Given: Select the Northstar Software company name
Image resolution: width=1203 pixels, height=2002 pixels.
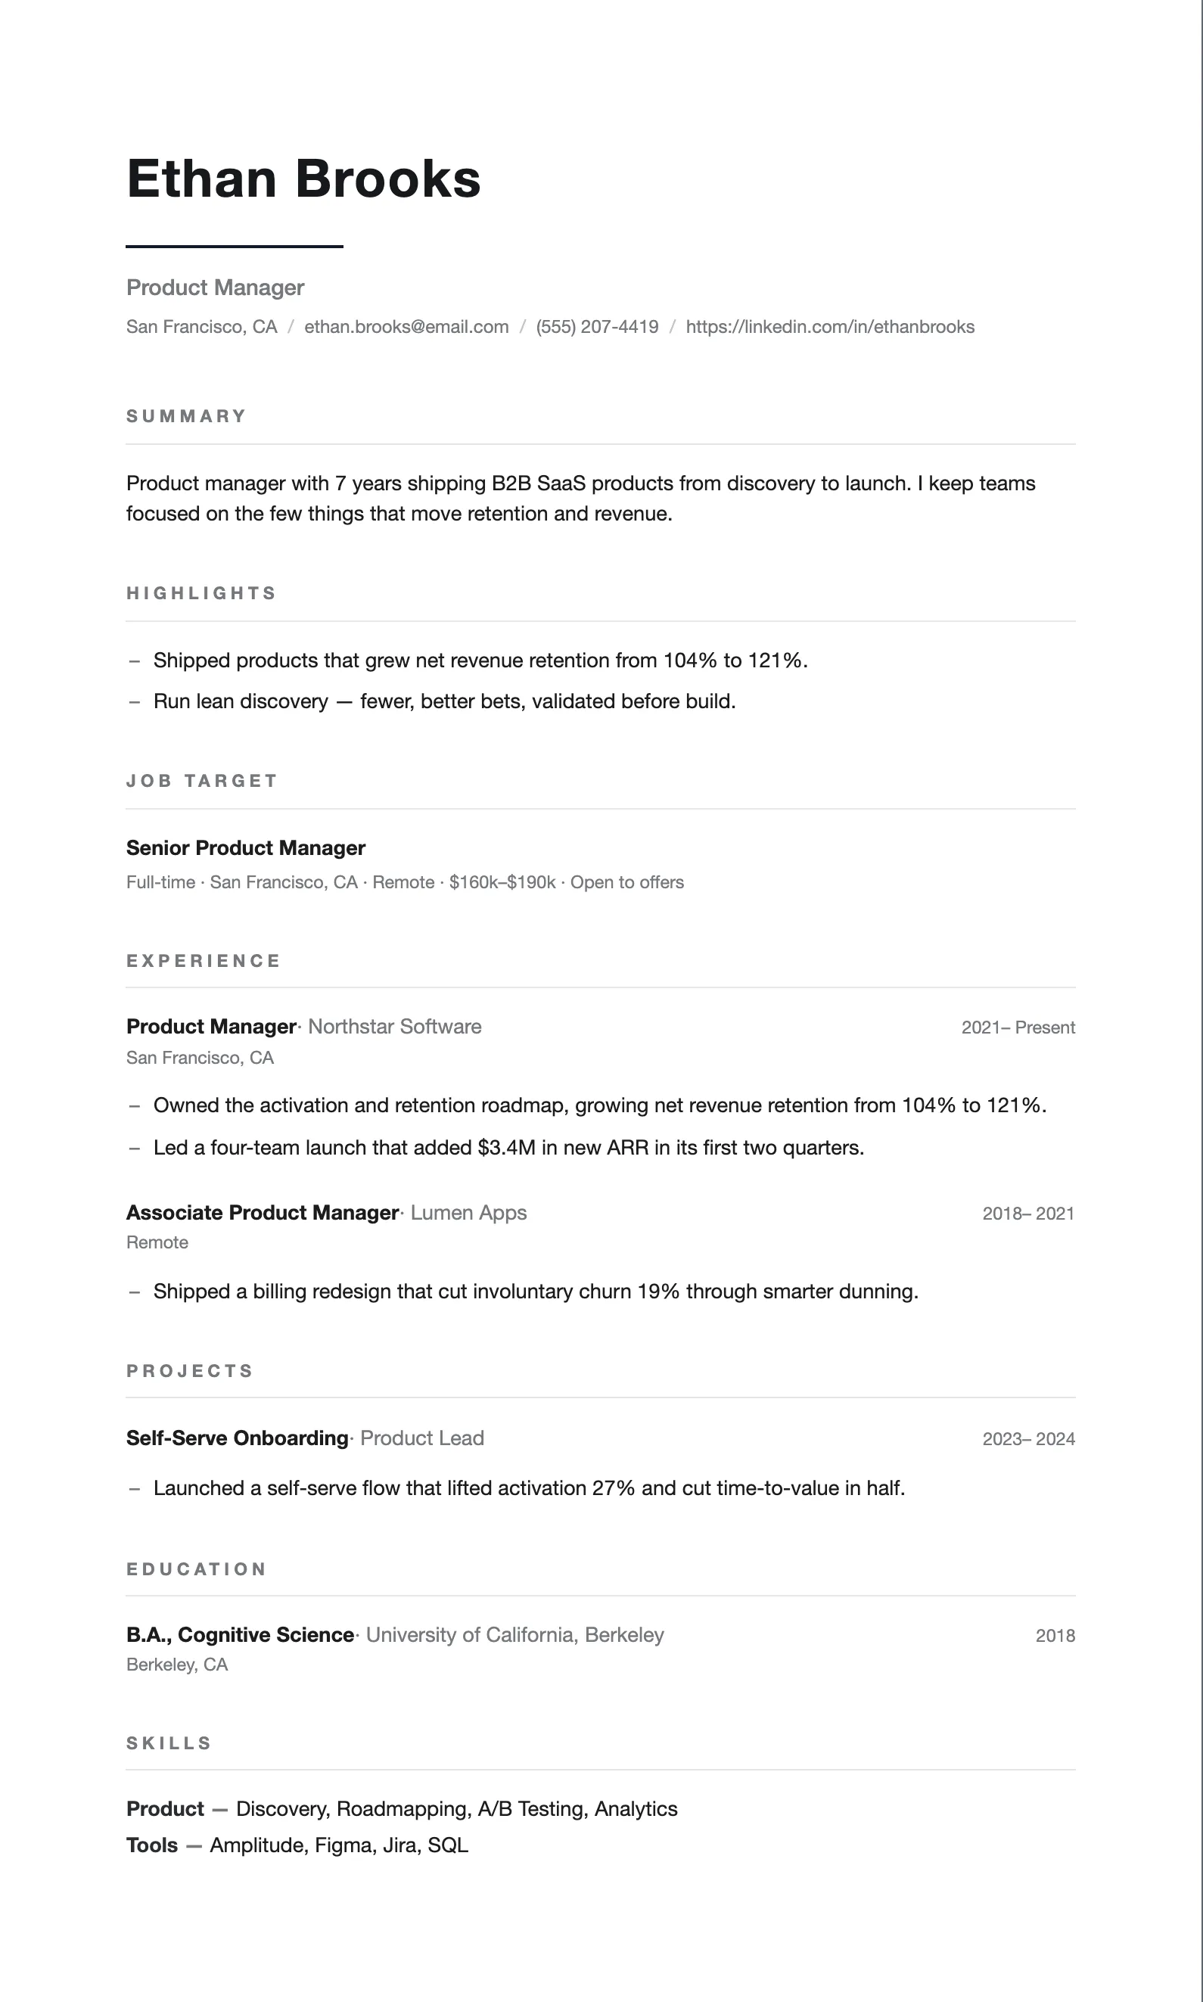Looking at the screenshot, I should coord(395,1026).
